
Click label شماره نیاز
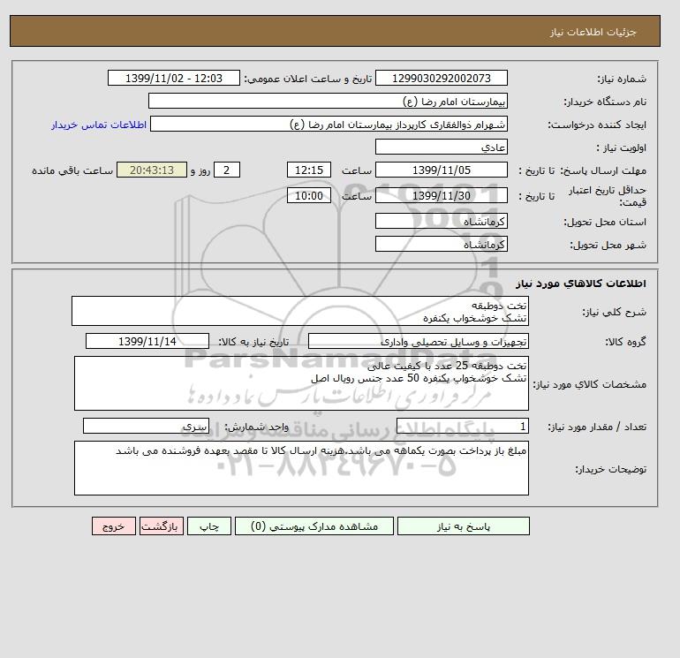coord(622,79)
